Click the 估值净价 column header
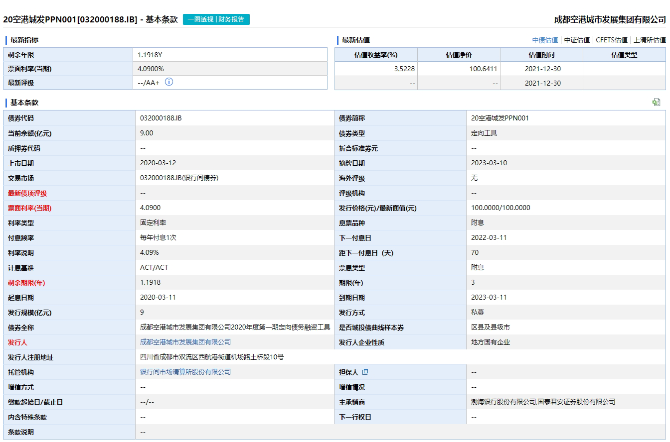Image resolution: width=670 pixels, height=442 pixels. [x=459, y=55]
